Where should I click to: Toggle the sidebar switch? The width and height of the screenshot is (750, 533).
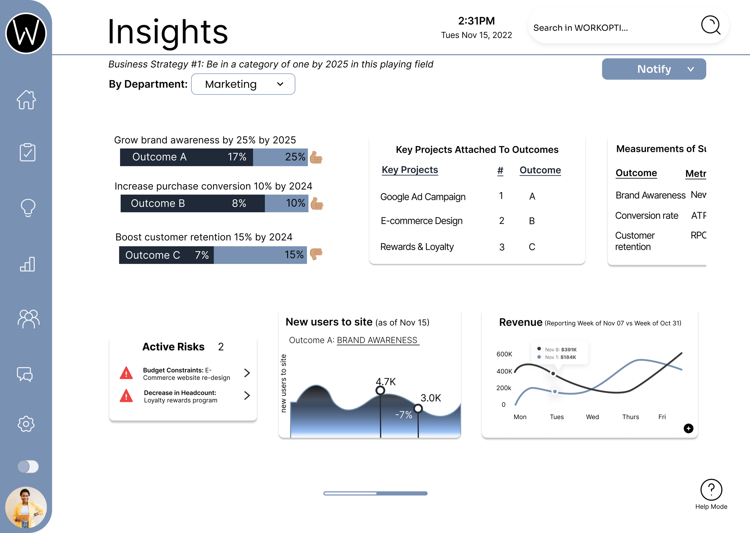(x=28, y=466)
